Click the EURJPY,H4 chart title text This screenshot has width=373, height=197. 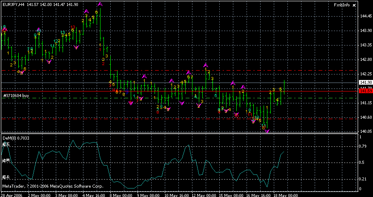click(x=14, y=5)
